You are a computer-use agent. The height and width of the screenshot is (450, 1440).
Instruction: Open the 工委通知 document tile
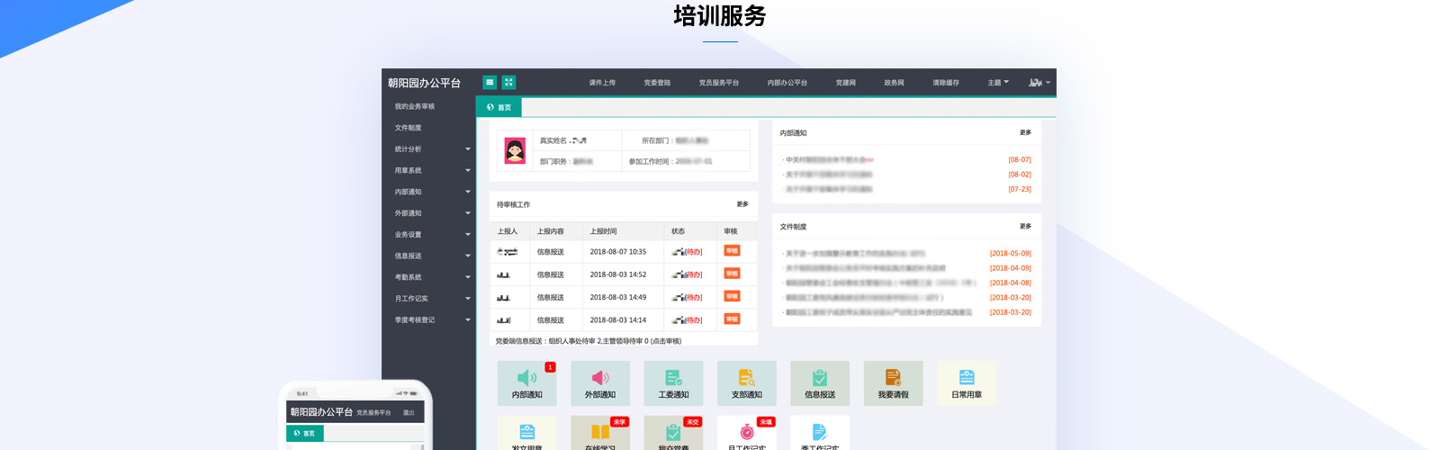tap(673, 383)
